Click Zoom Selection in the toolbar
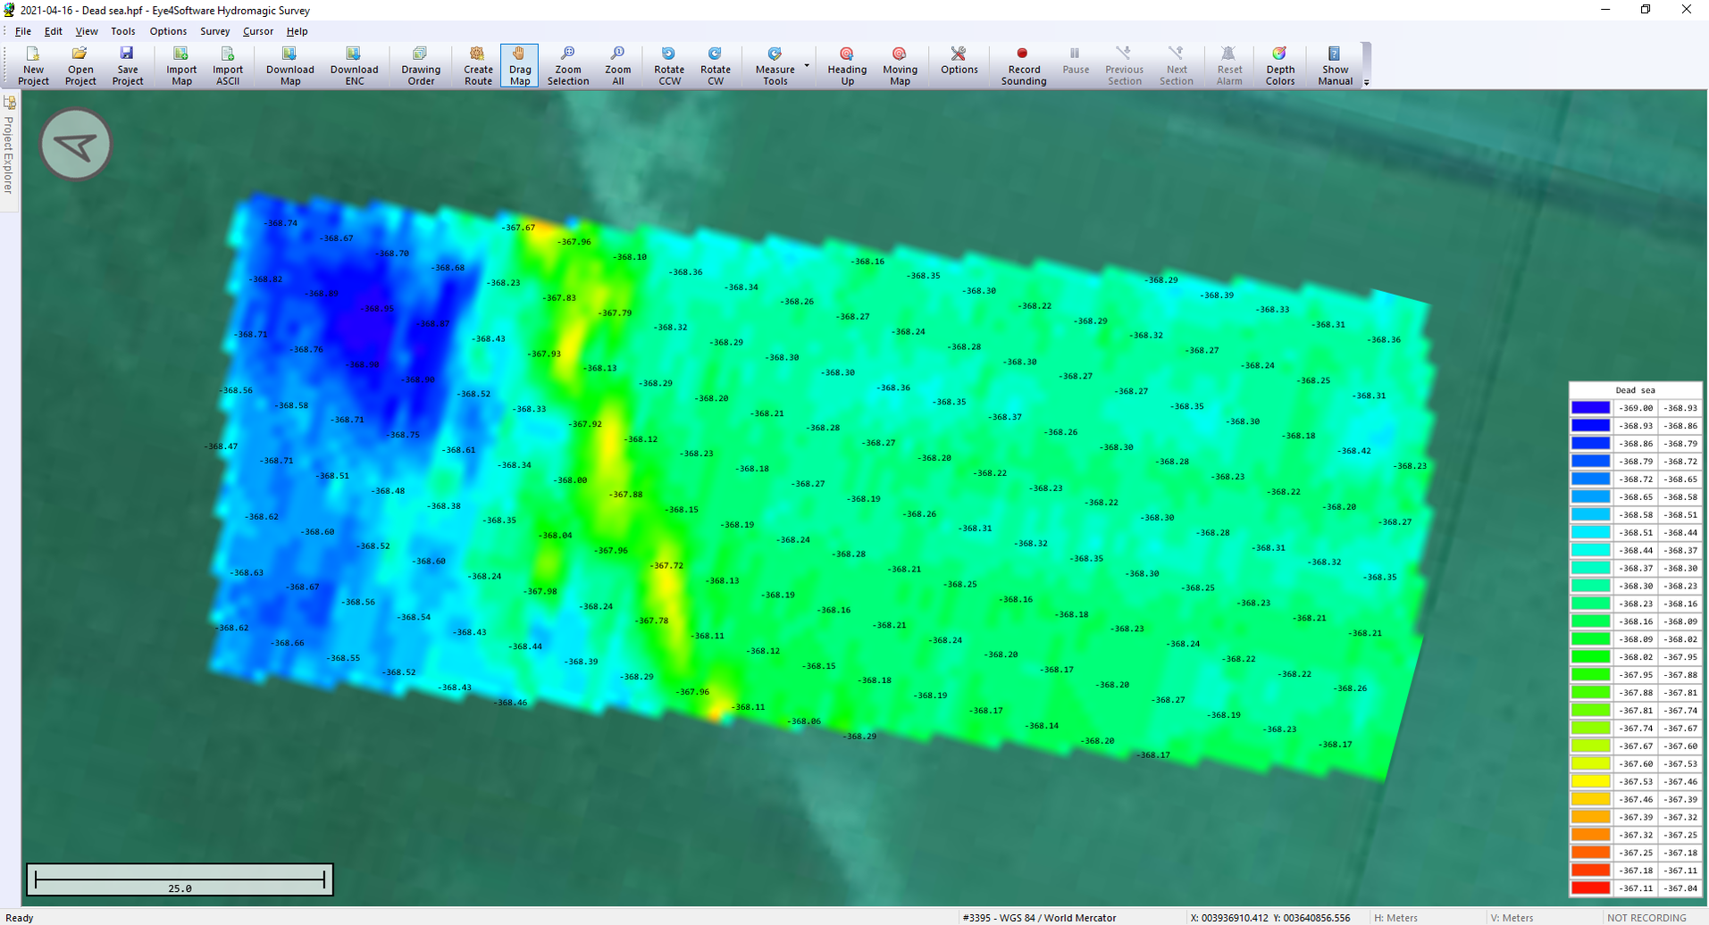1709x925 pixels. (x=567, y=66)
